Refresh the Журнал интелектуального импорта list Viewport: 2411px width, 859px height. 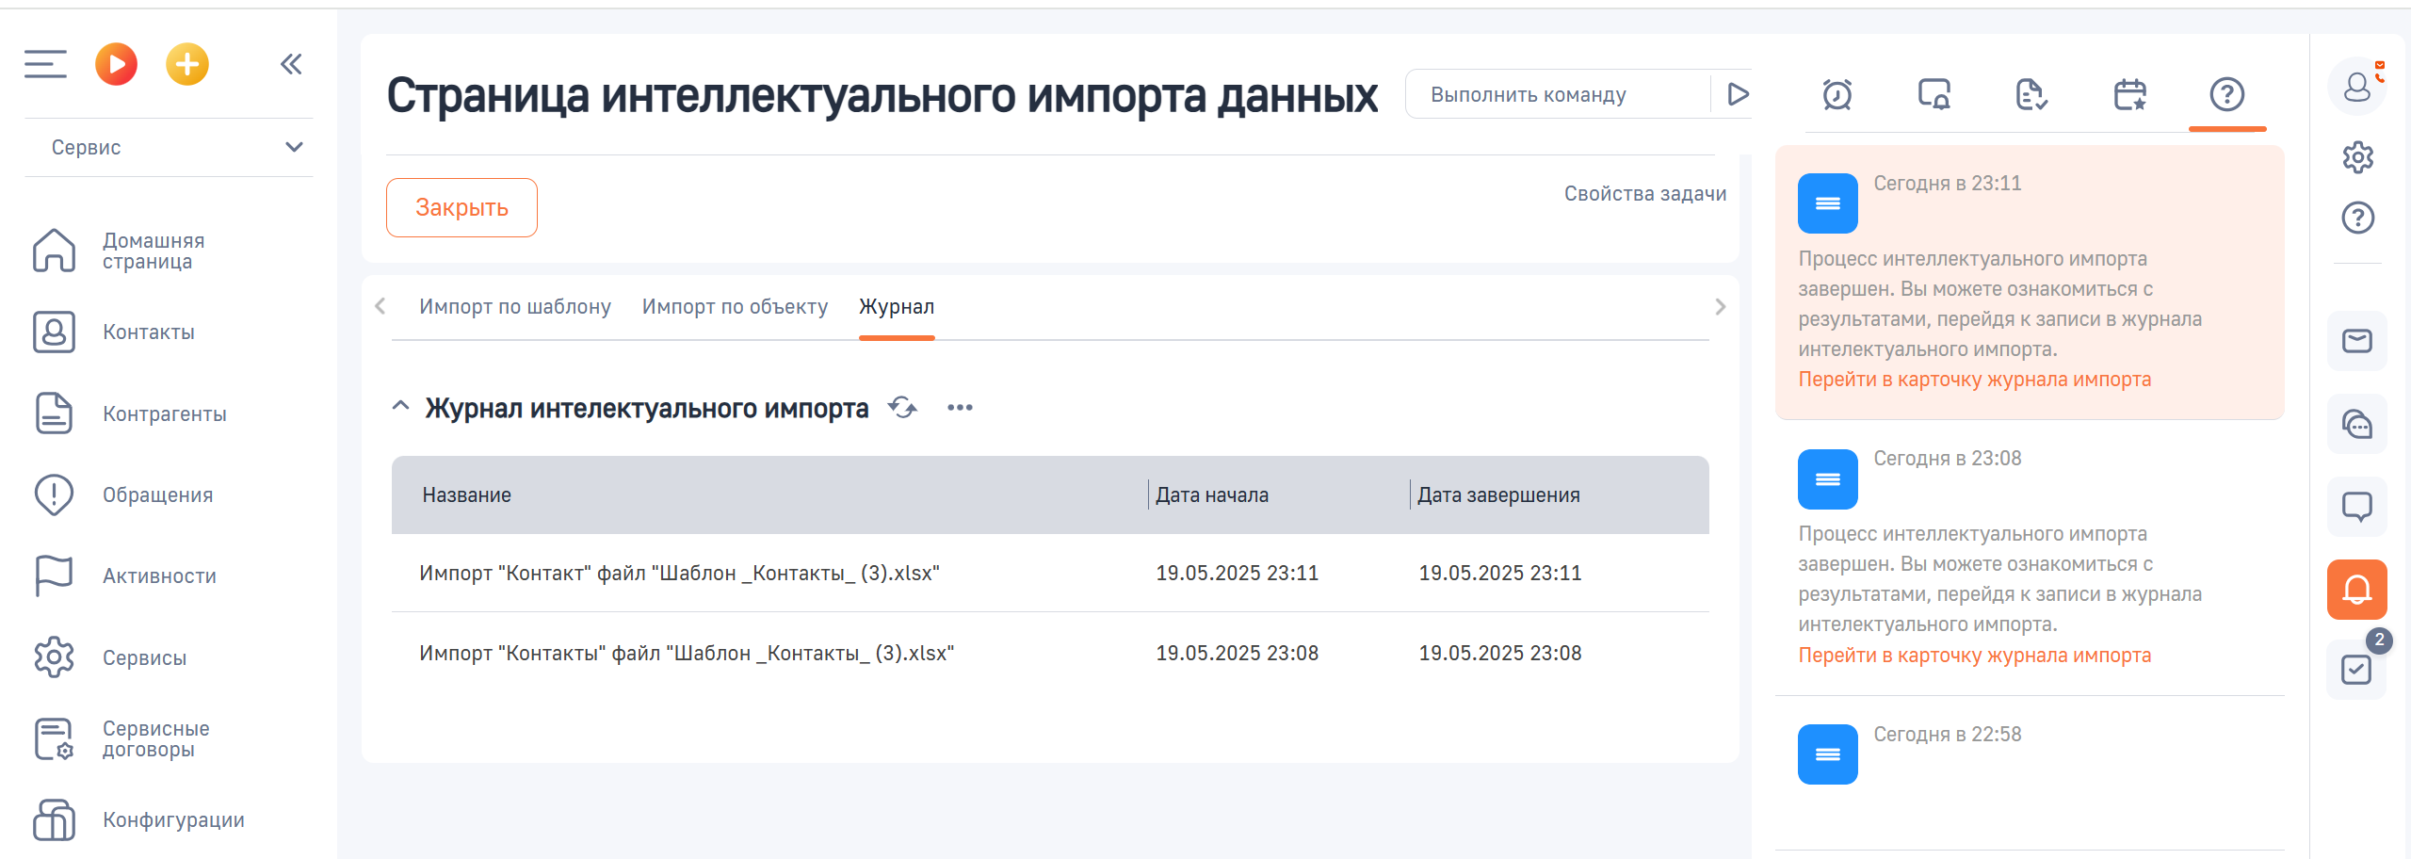tap(901, 408)
